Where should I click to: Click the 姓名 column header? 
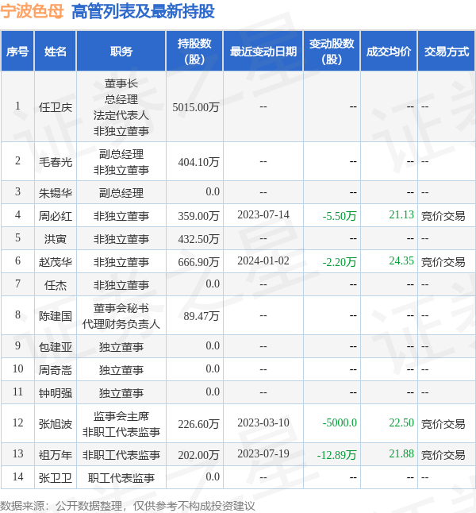[56, 52]
